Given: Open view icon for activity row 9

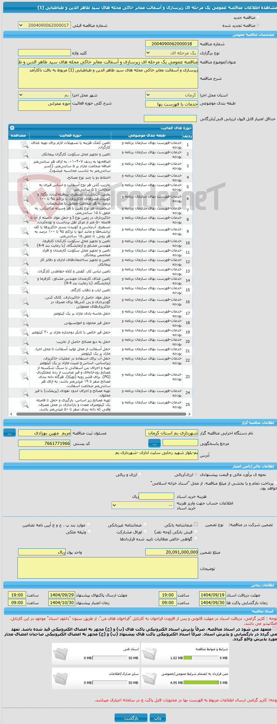Looking at the screenshot, I should click(x=24, y=231).
